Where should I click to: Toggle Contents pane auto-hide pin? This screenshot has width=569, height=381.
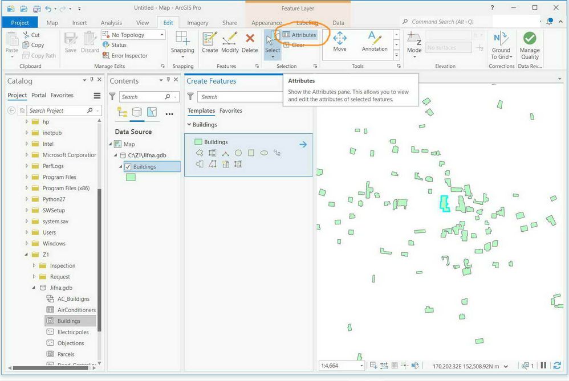coord(168,79)
